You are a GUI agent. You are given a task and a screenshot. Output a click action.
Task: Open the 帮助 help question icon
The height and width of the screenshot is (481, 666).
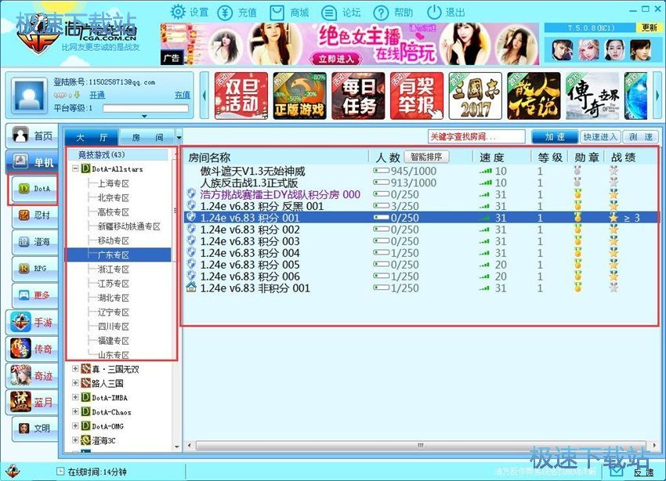(381, 13)
